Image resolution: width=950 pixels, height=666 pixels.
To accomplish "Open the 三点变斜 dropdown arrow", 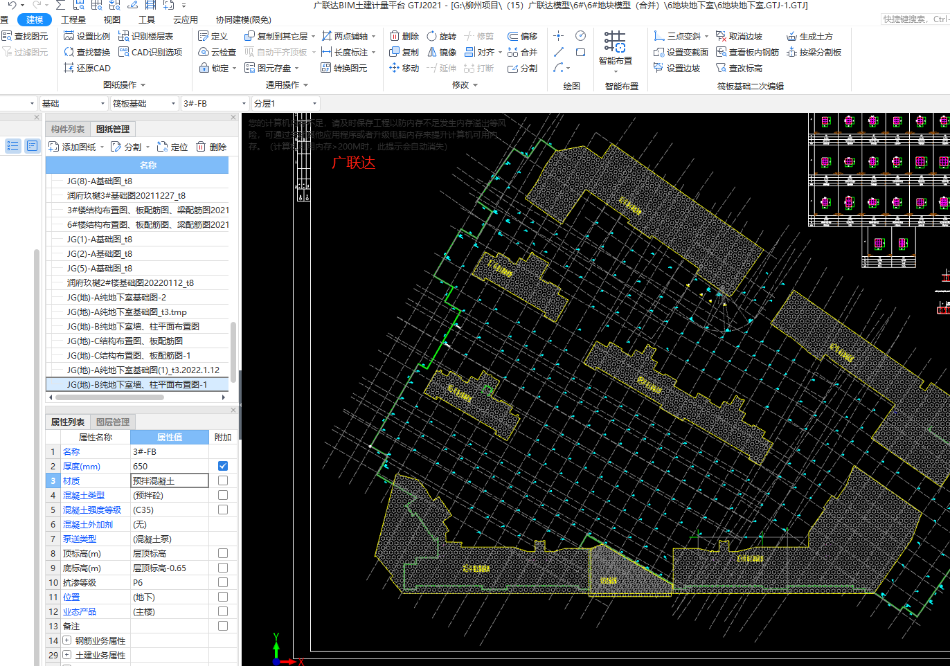I will click(706, 37).
